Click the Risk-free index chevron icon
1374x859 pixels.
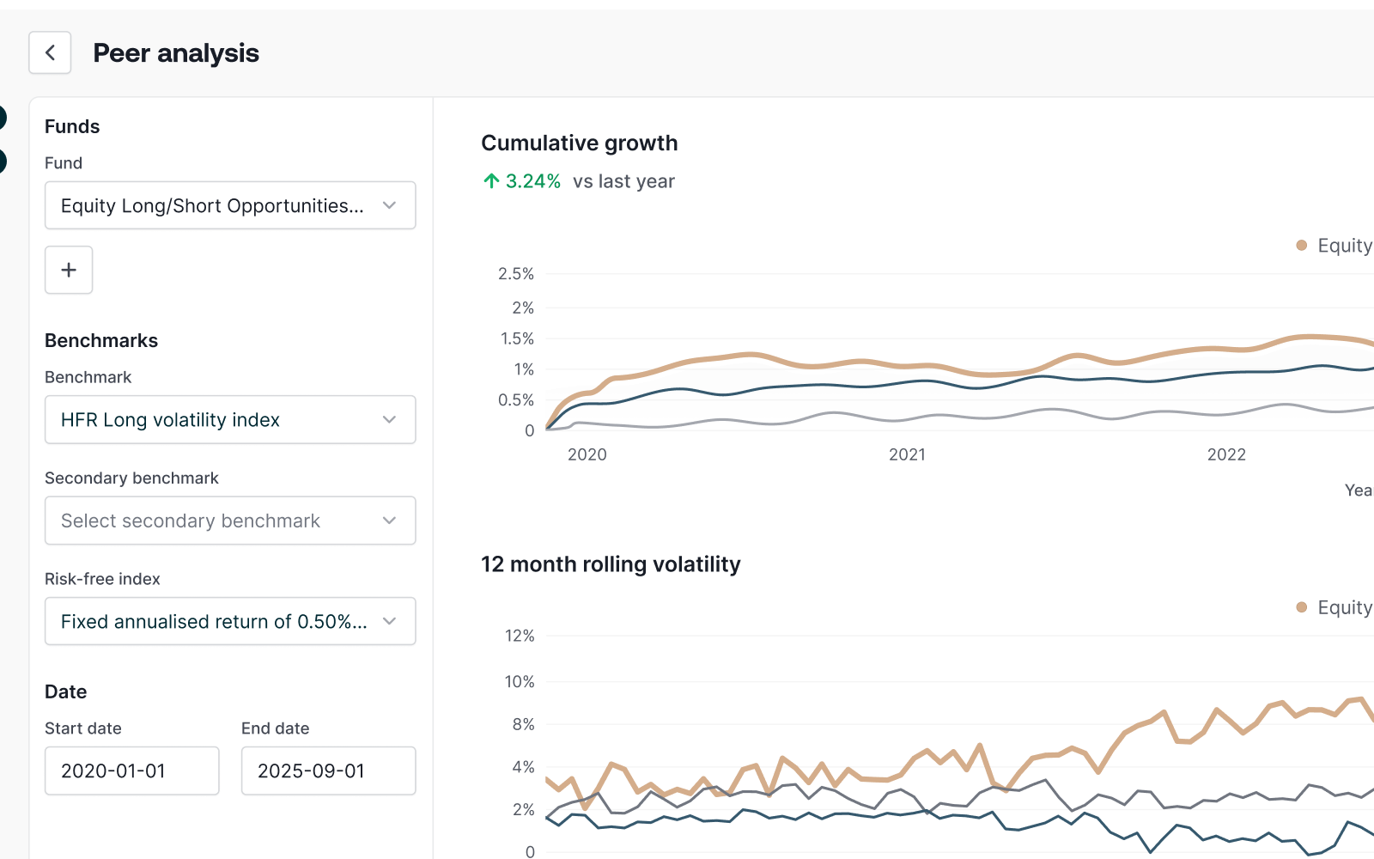coord(389,621)
